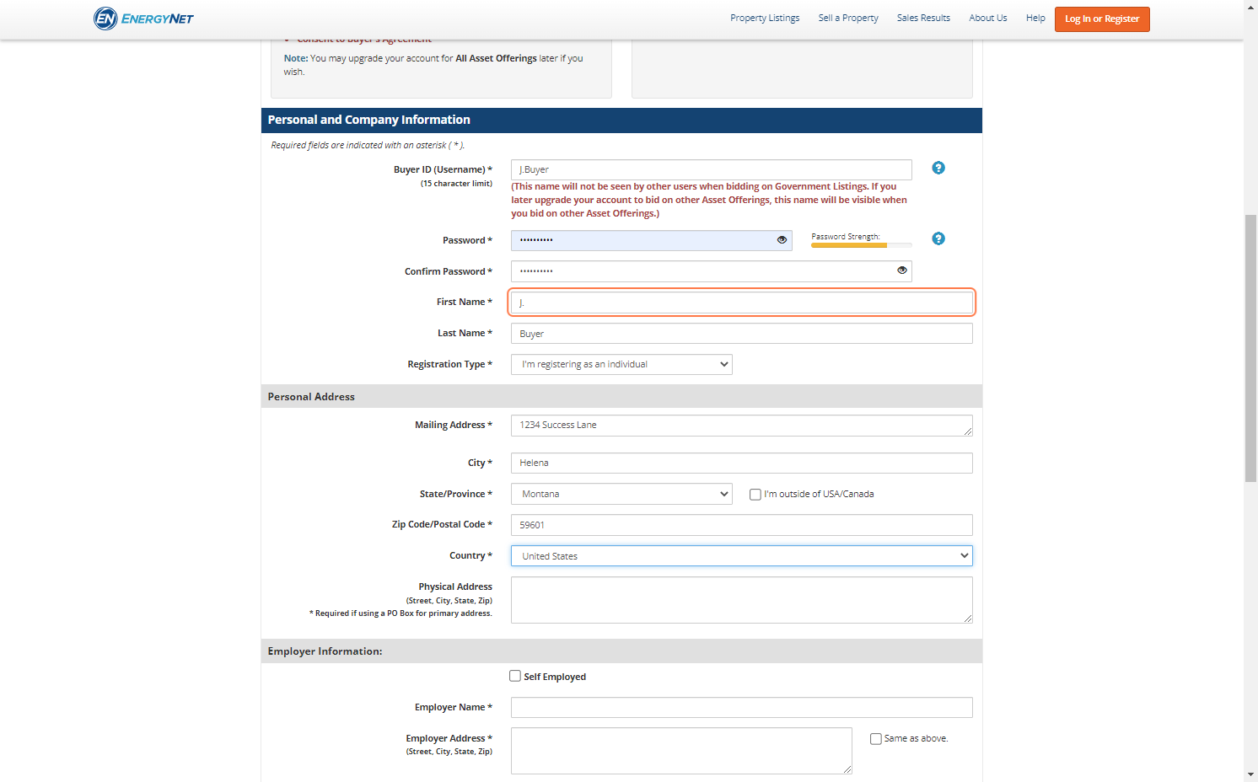Open help icon next to Password Strength

tap(938, 238)
